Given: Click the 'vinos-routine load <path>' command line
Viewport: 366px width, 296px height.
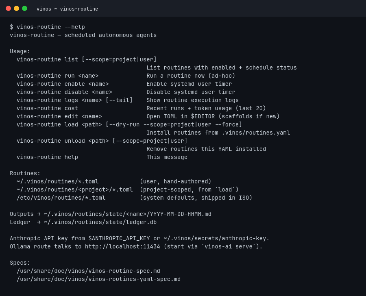Looking at the screenshot, I should [x=129, y=125].
